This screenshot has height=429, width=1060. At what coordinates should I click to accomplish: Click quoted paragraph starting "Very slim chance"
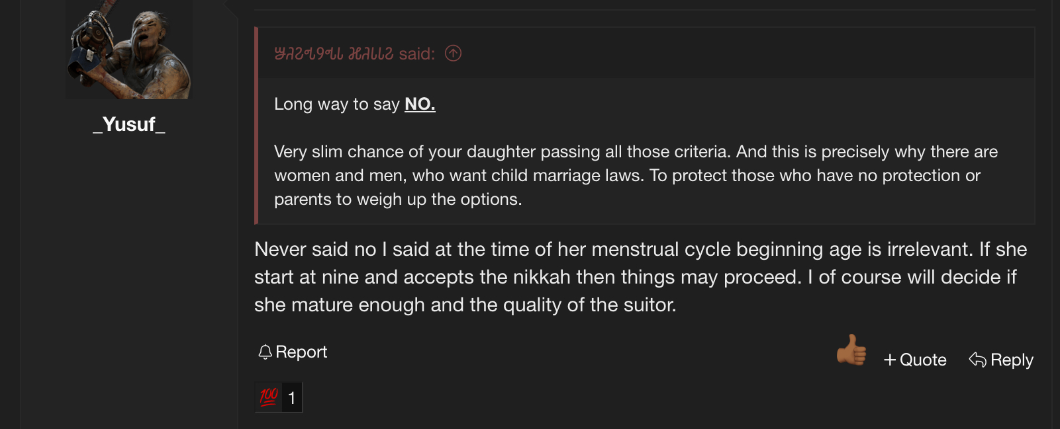[x=636, y=175]
